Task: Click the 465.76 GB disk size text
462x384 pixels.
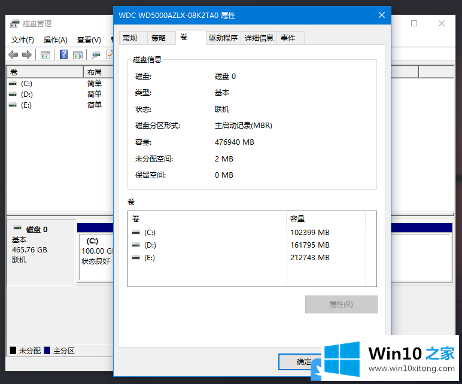Action: [29, 250]
